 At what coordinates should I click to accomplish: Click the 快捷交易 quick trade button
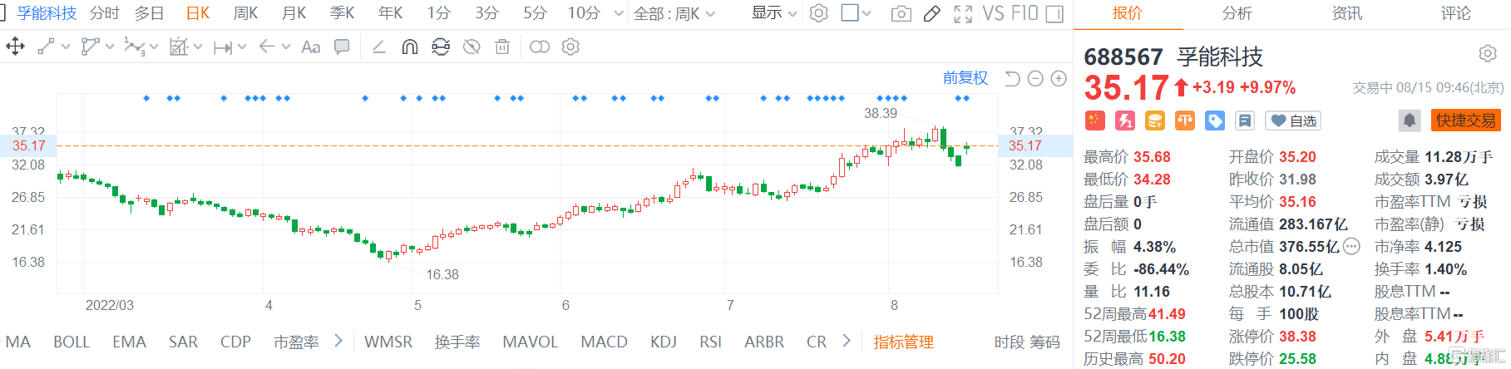pyautogui.click(x=1466, y=121)
